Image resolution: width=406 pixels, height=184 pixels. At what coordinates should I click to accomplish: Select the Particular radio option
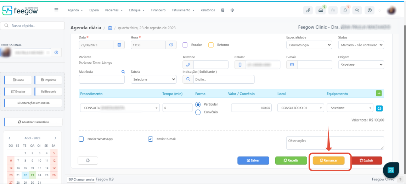click(x=198, y=105)
